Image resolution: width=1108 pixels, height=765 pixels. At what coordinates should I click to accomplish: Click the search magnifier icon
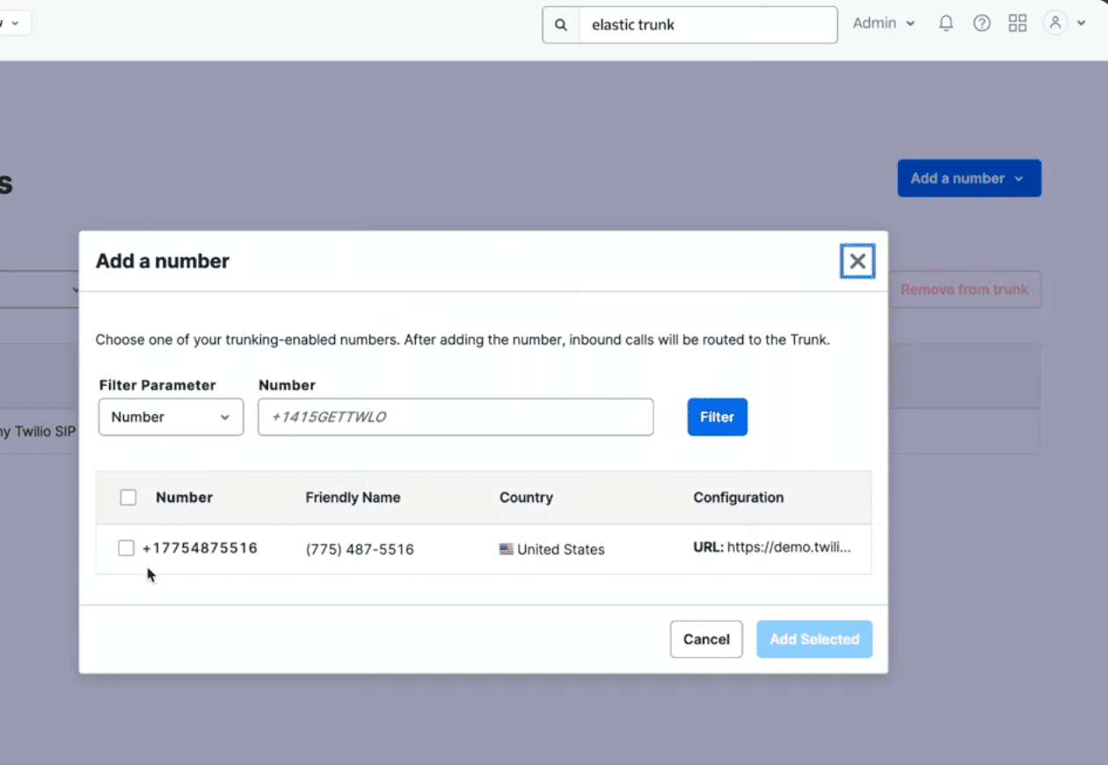point(561,25)
